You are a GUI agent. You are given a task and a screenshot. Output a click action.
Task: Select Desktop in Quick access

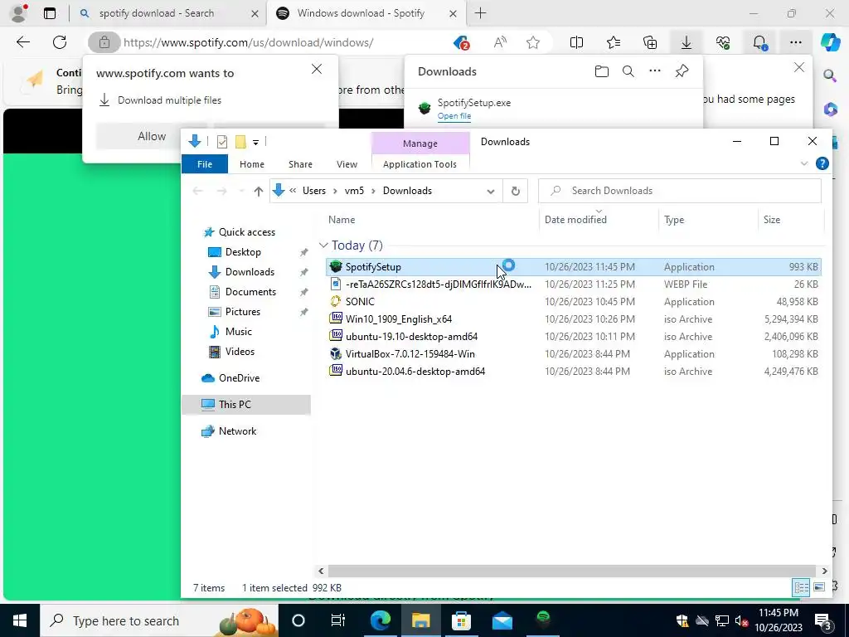coord(243,252)
